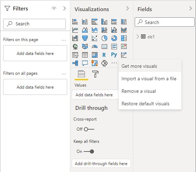Toggle the Filters pane eye visibility icon
196x172 pixels.
[x=54, y=8]
